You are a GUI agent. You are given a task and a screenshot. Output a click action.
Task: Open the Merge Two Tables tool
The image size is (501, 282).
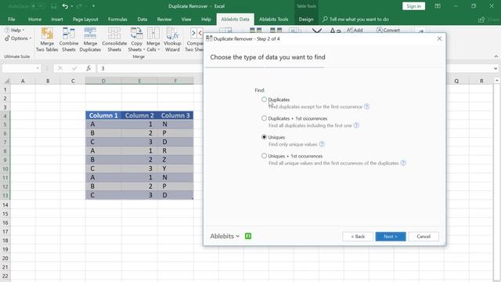[x=47, y=40]
